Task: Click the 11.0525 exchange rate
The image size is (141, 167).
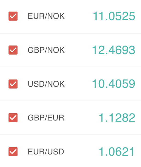Action: pyautogui.click(x=114, y=16)
